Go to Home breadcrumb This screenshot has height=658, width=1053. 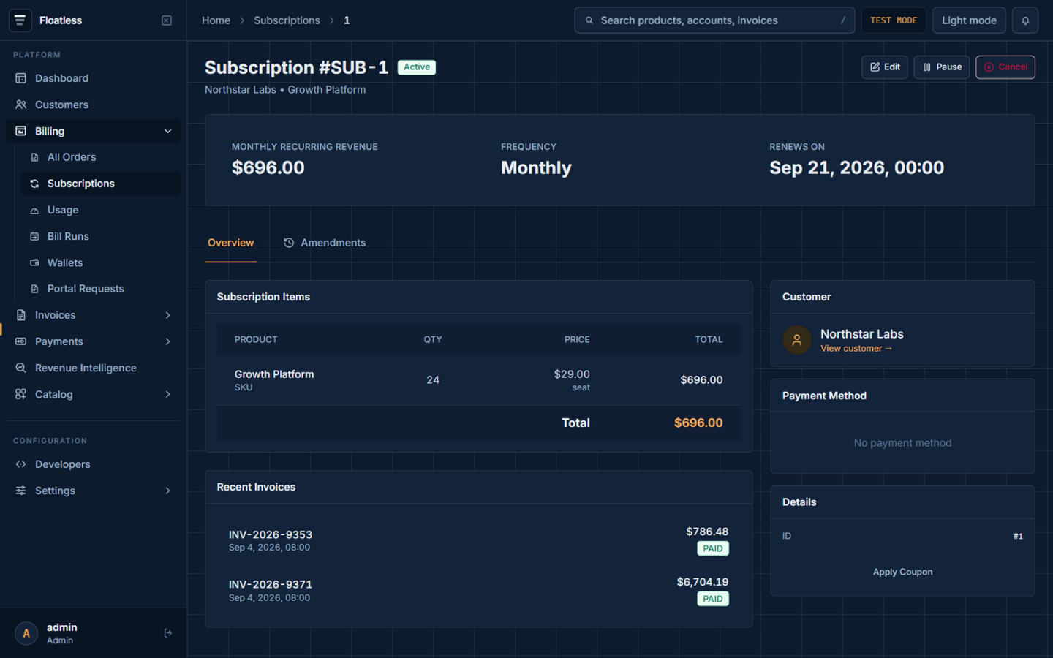click(x=216, y=20)
